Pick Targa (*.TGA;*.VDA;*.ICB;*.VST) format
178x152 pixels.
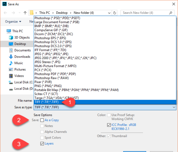(105, 98)
